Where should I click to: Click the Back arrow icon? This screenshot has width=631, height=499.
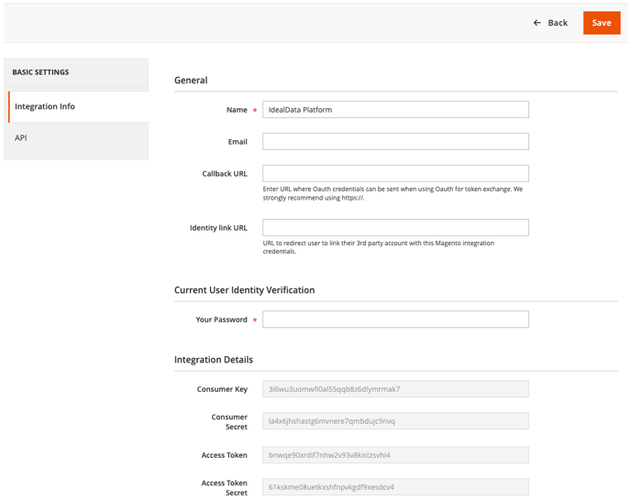537,23
